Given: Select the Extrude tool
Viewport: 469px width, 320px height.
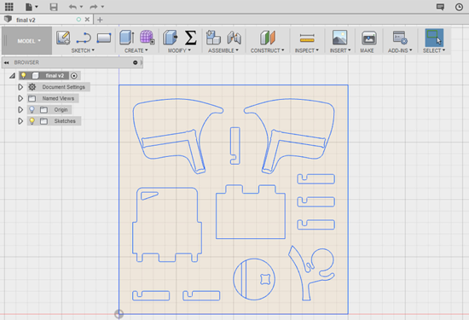Looking at the screenshot, I should pos(127,38).
